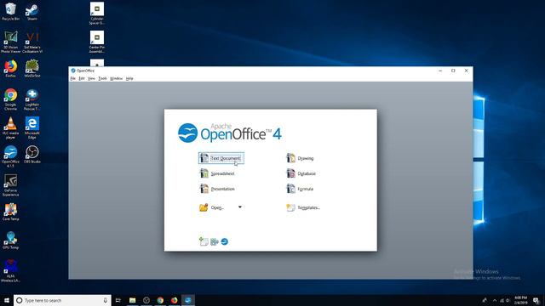Click the OpenOffice info round icon

point(225,241)
